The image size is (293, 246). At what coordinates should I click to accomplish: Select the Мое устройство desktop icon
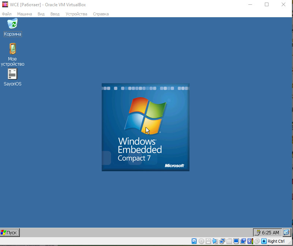tap(12, 55)
